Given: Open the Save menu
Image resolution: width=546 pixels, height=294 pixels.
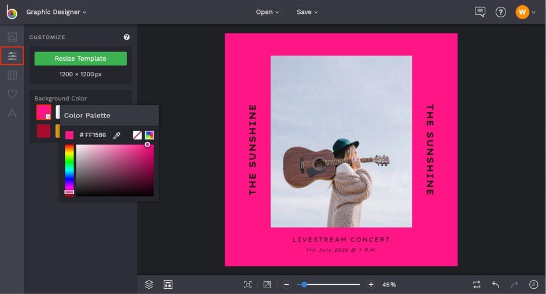Looking at the screenshot, I should (x=307, y=12).
